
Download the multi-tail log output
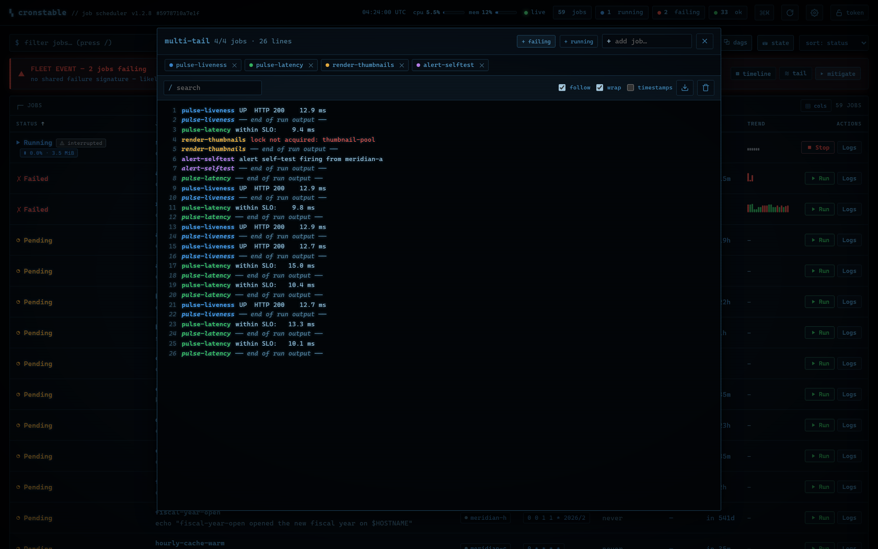tap(685, 88)
